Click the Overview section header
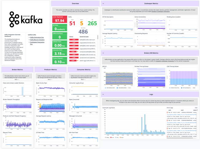Screen dimensions: 200x149 pos(75,4)
